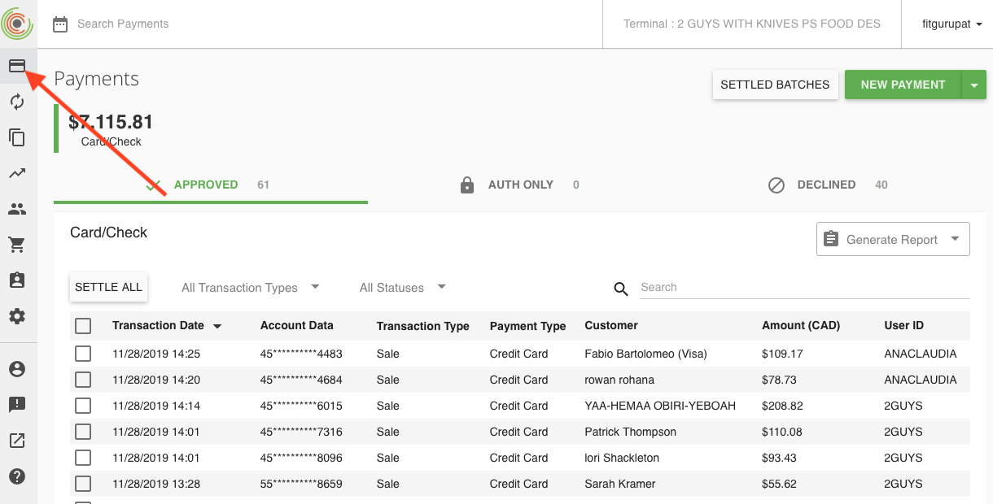The width and height of the screenshot is (993, 504).
Task: Open the recurring billing sync icon
Action: pos(17,102)
